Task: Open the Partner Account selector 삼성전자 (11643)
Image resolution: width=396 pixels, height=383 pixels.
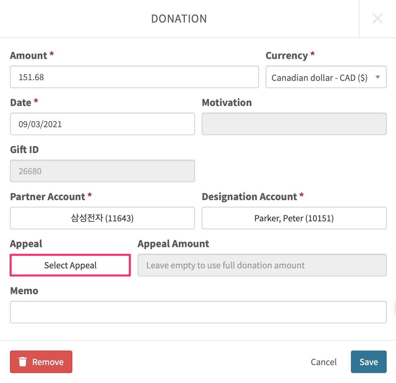Action: pyautogui.click(x=102, y=218)
